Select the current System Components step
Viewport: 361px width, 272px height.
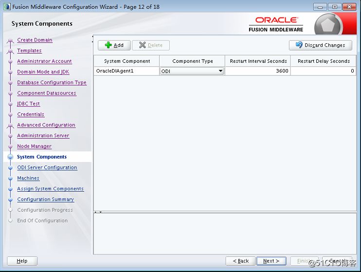point(42,157)
